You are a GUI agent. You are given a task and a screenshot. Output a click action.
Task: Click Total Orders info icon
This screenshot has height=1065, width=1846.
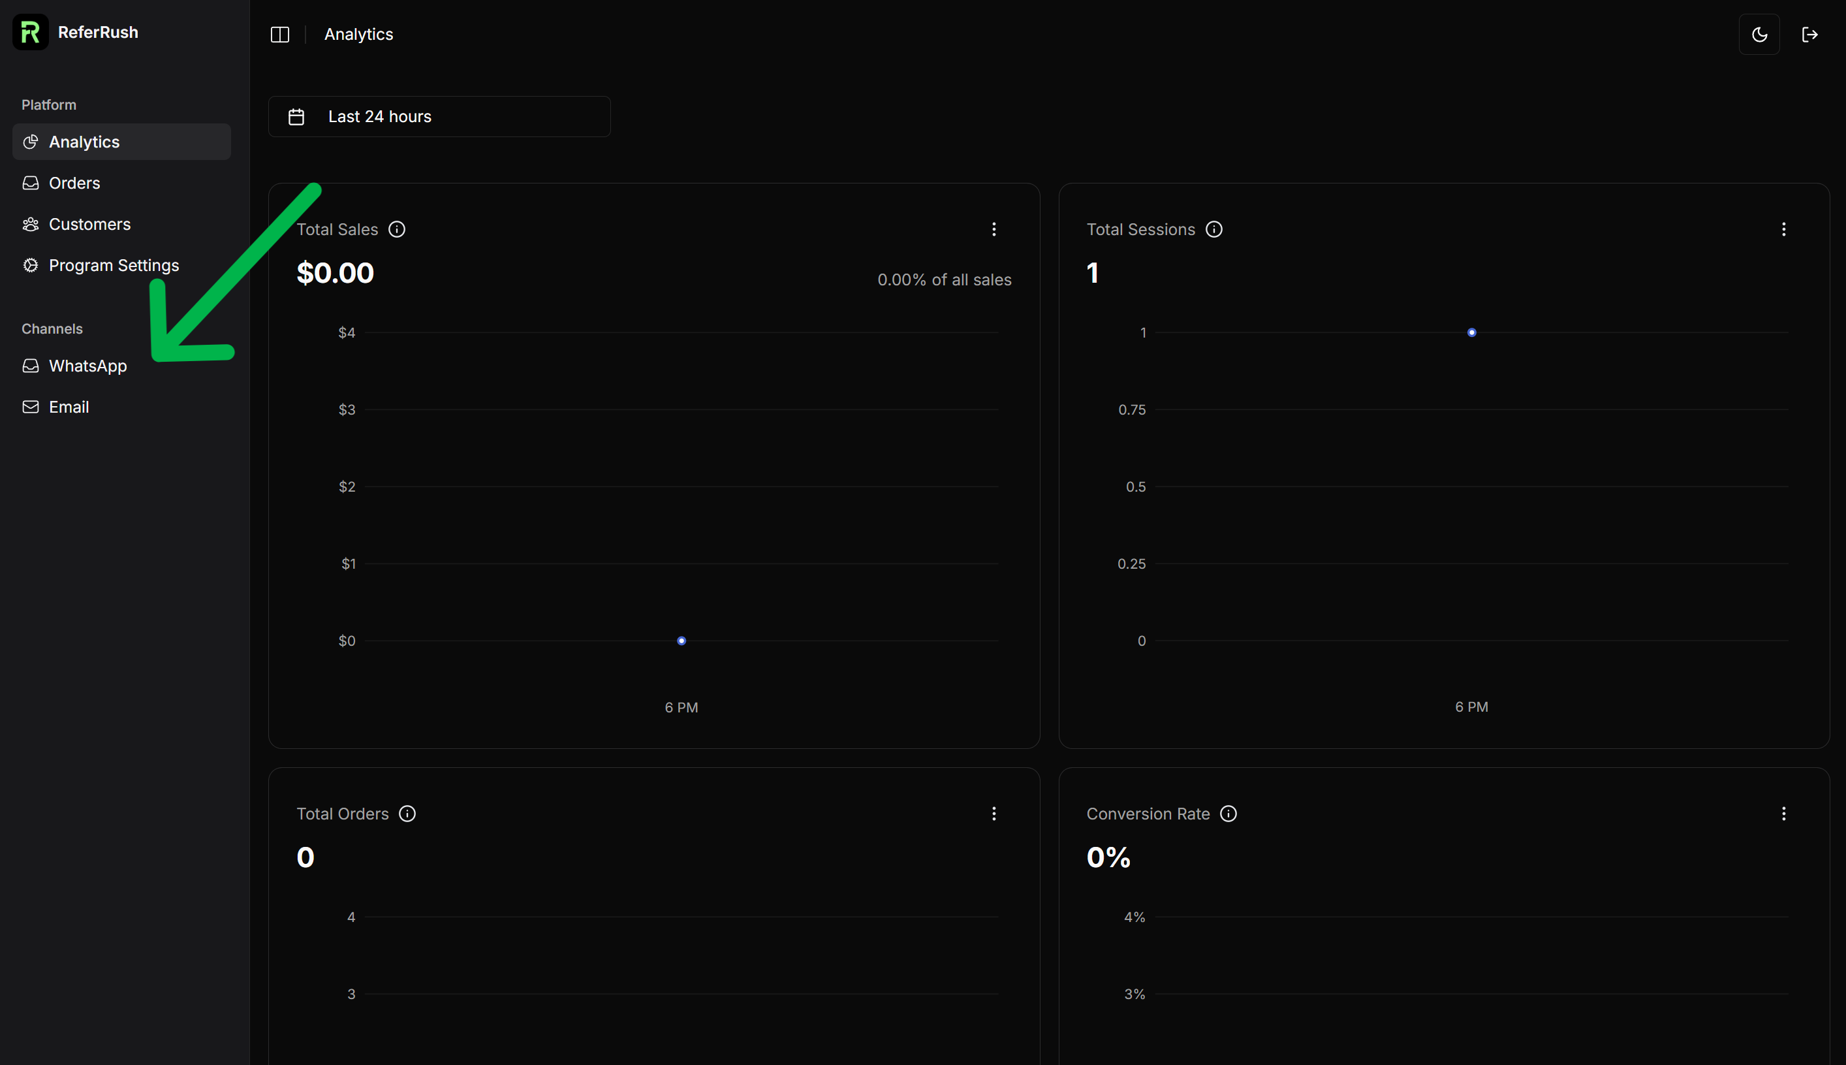coord(407,814)
